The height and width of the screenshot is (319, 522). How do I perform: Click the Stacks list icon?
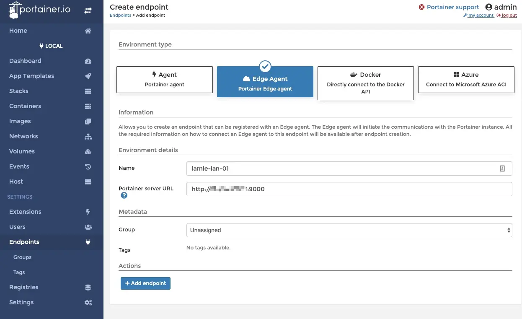[88, 91]
